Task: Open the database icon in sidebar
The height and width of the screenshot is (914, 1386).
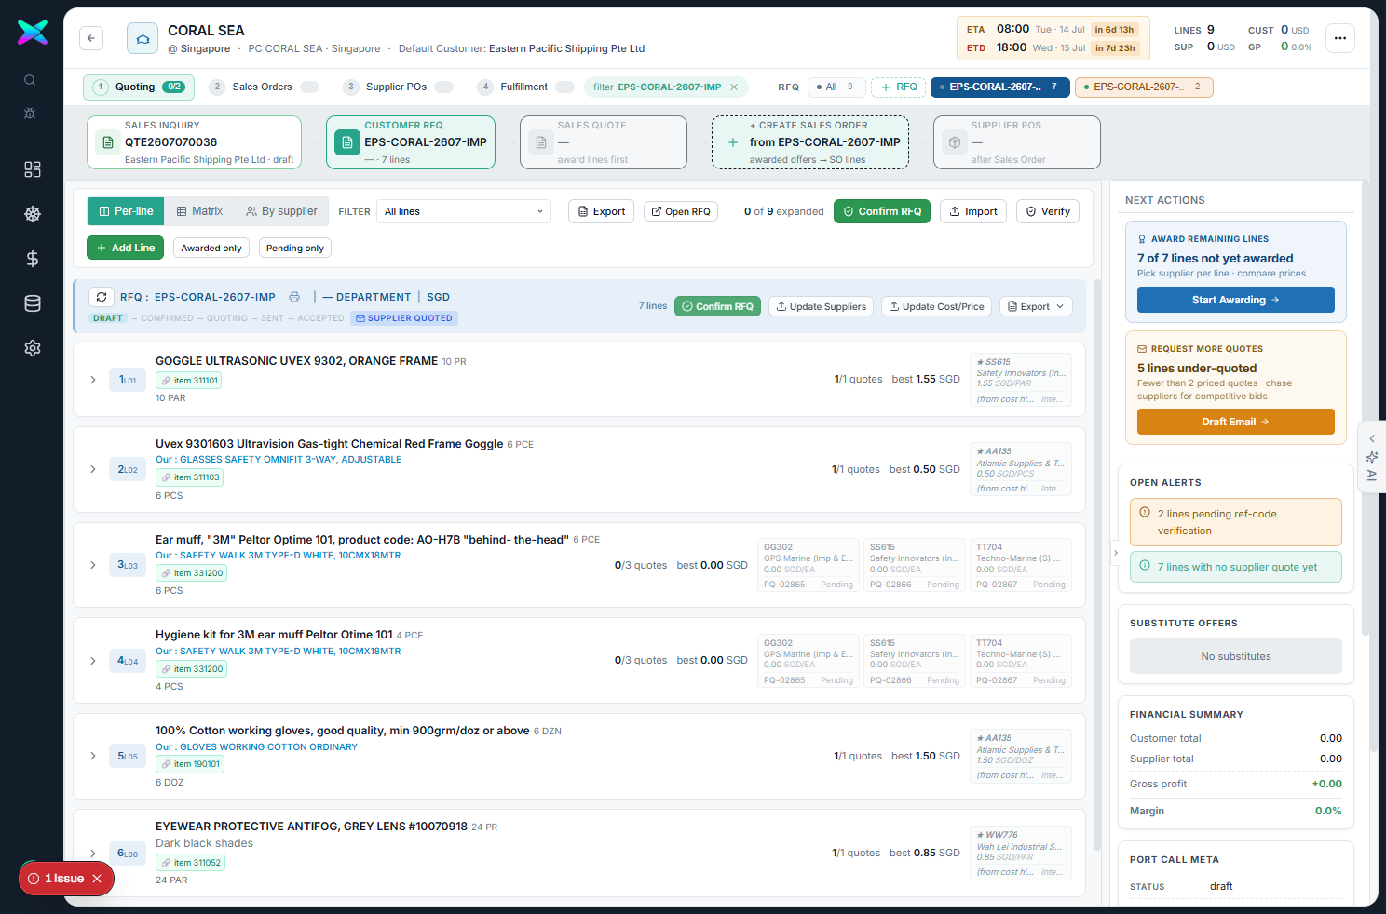Action: point(33,303)
